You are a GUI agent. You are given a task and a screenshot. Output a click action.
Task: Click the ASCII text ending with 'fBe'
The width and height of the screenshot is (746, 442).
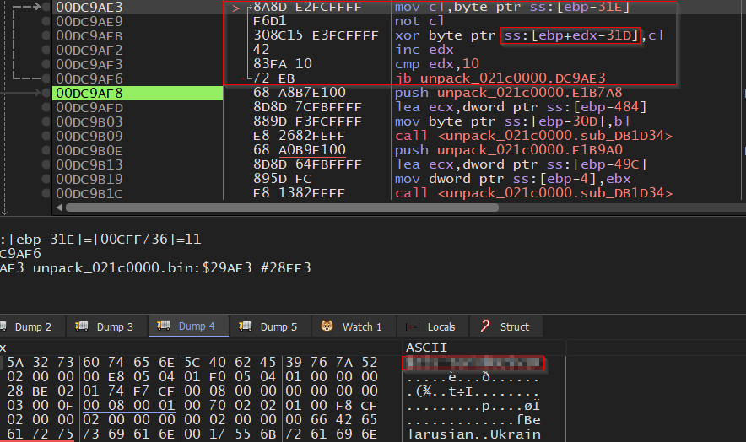(473, 420)
